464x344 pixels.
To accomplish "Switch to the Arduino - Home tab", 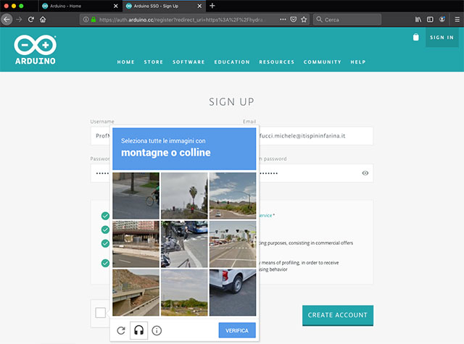I will tap(71, 6).
